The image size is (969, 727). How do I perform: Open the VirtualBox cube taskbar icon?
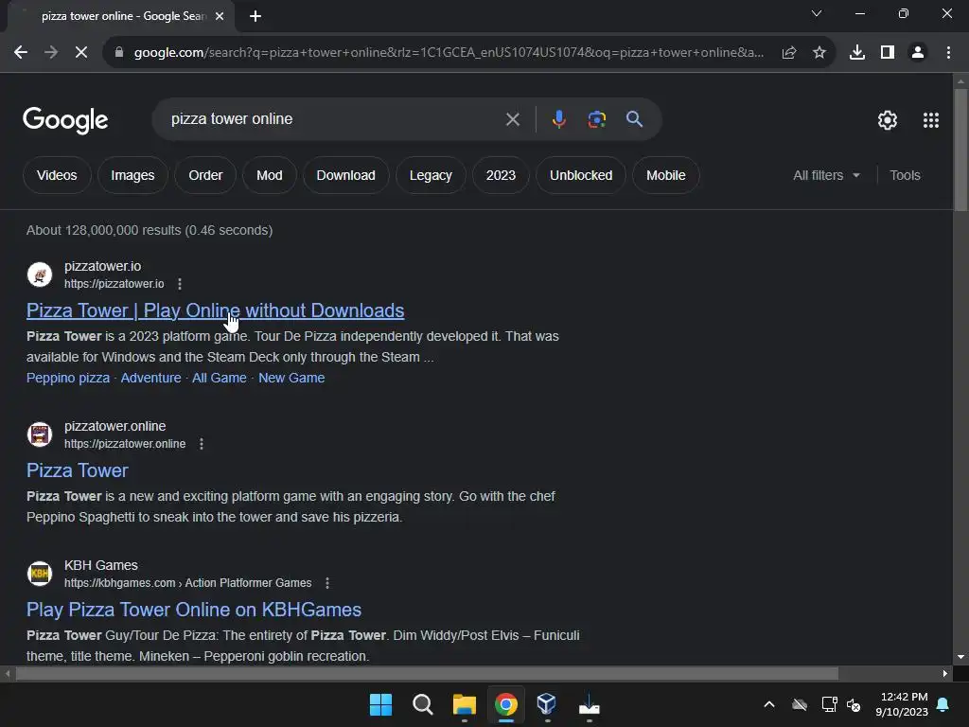[x=547, y=704]
